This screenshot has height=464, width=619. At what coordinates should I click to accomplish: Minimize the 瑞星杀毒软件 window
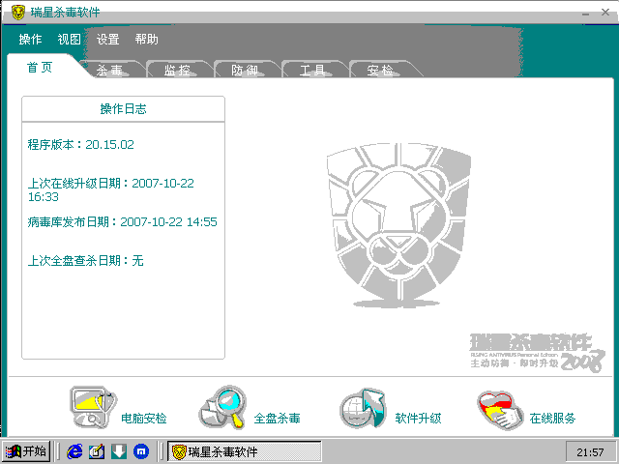point(585,13)
